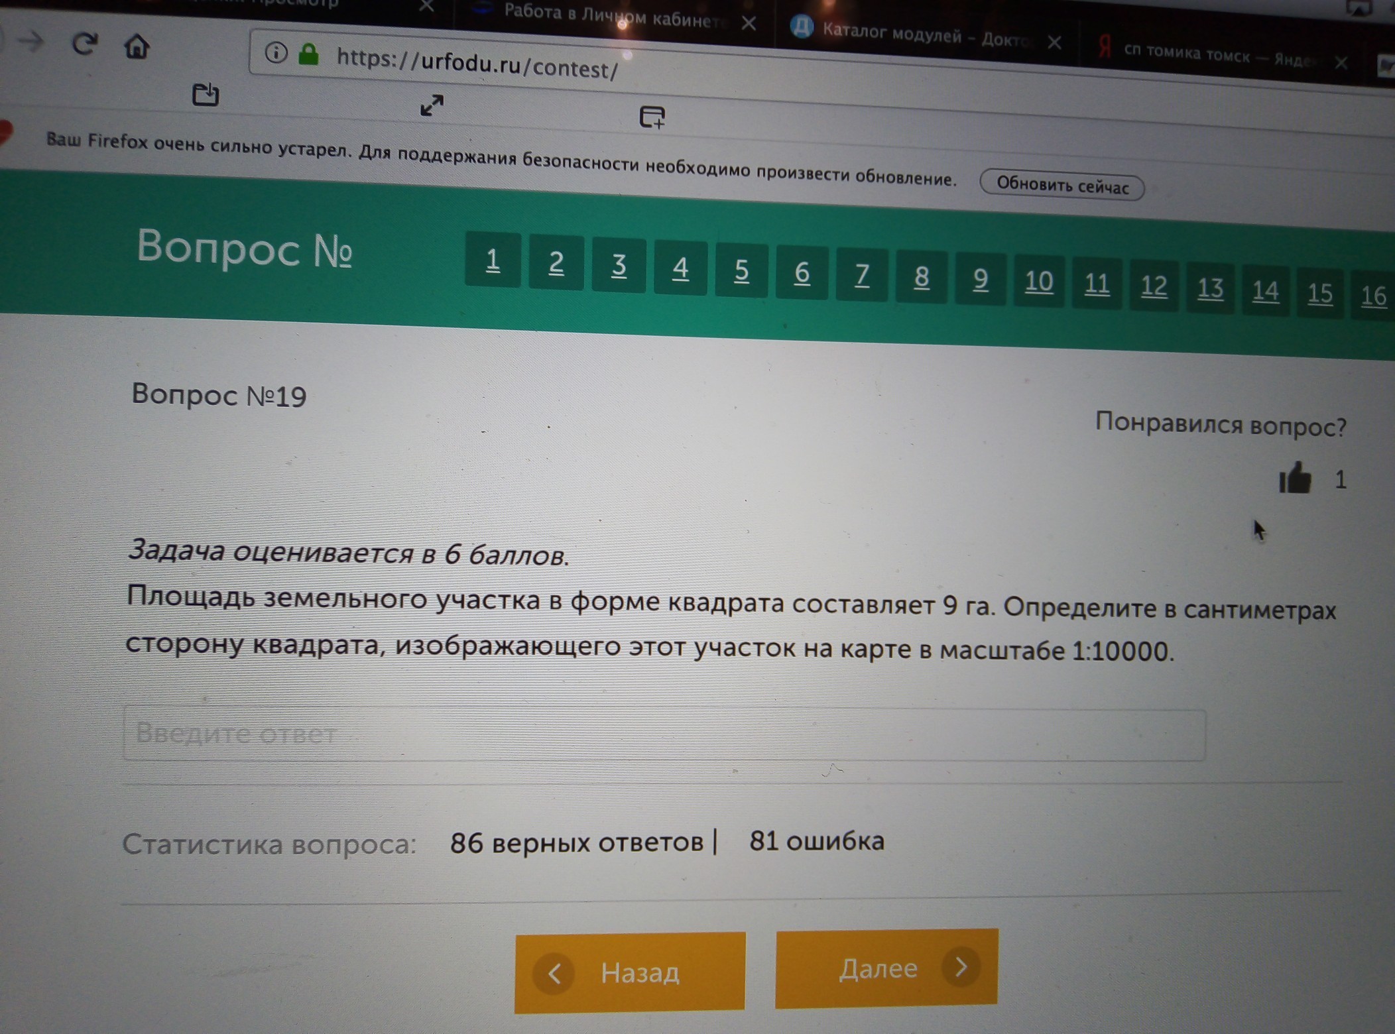Click the green padlock security icon

click(x=308, y=54)
